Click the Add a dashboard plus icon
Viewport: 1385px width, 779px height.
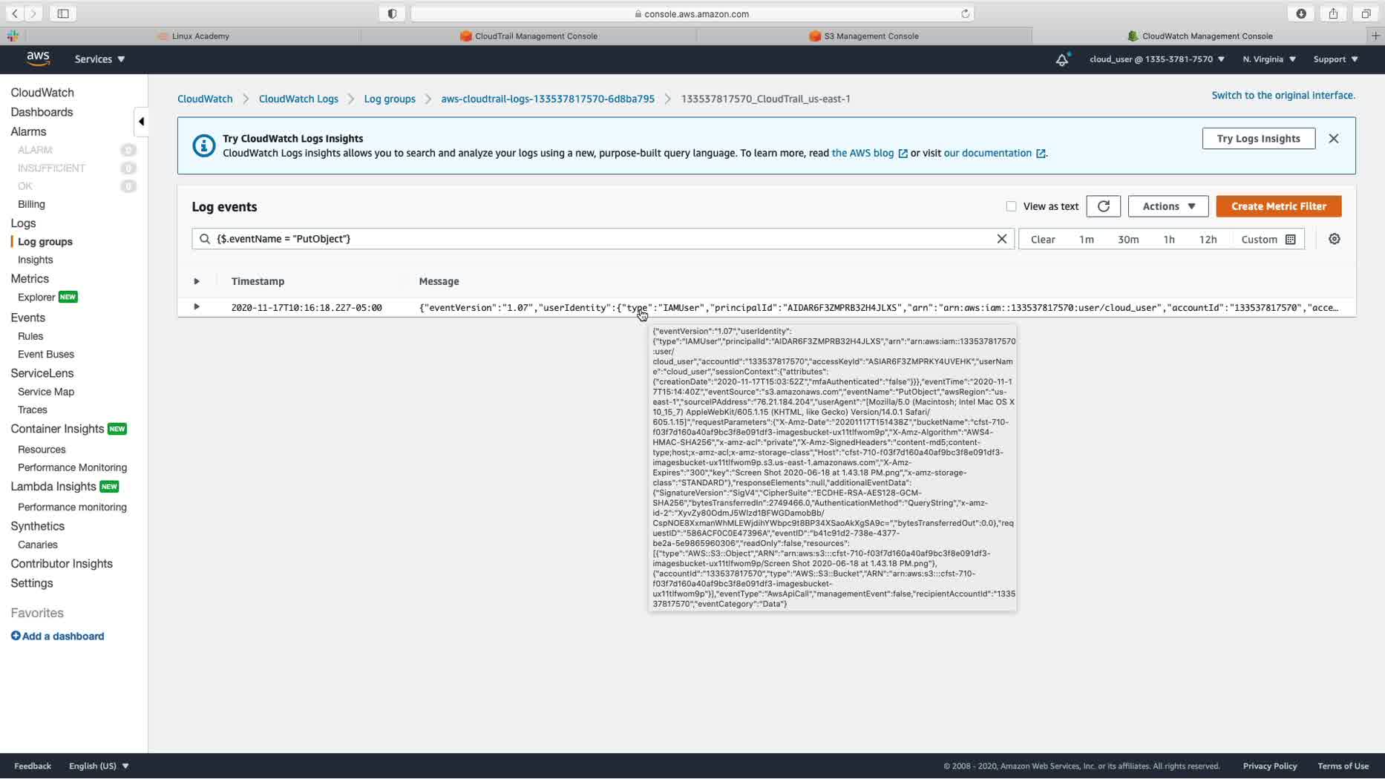(x=16, y=636)
